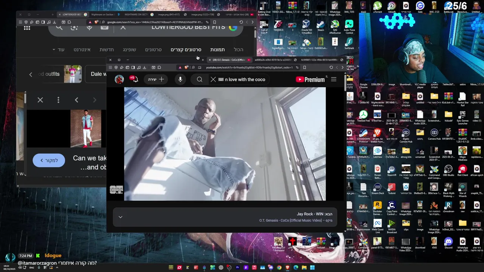Open Brave Rewards triangle icon in YouTube window
The width and height of the screenshot is (484, 272).
click(x=180, y=68)
